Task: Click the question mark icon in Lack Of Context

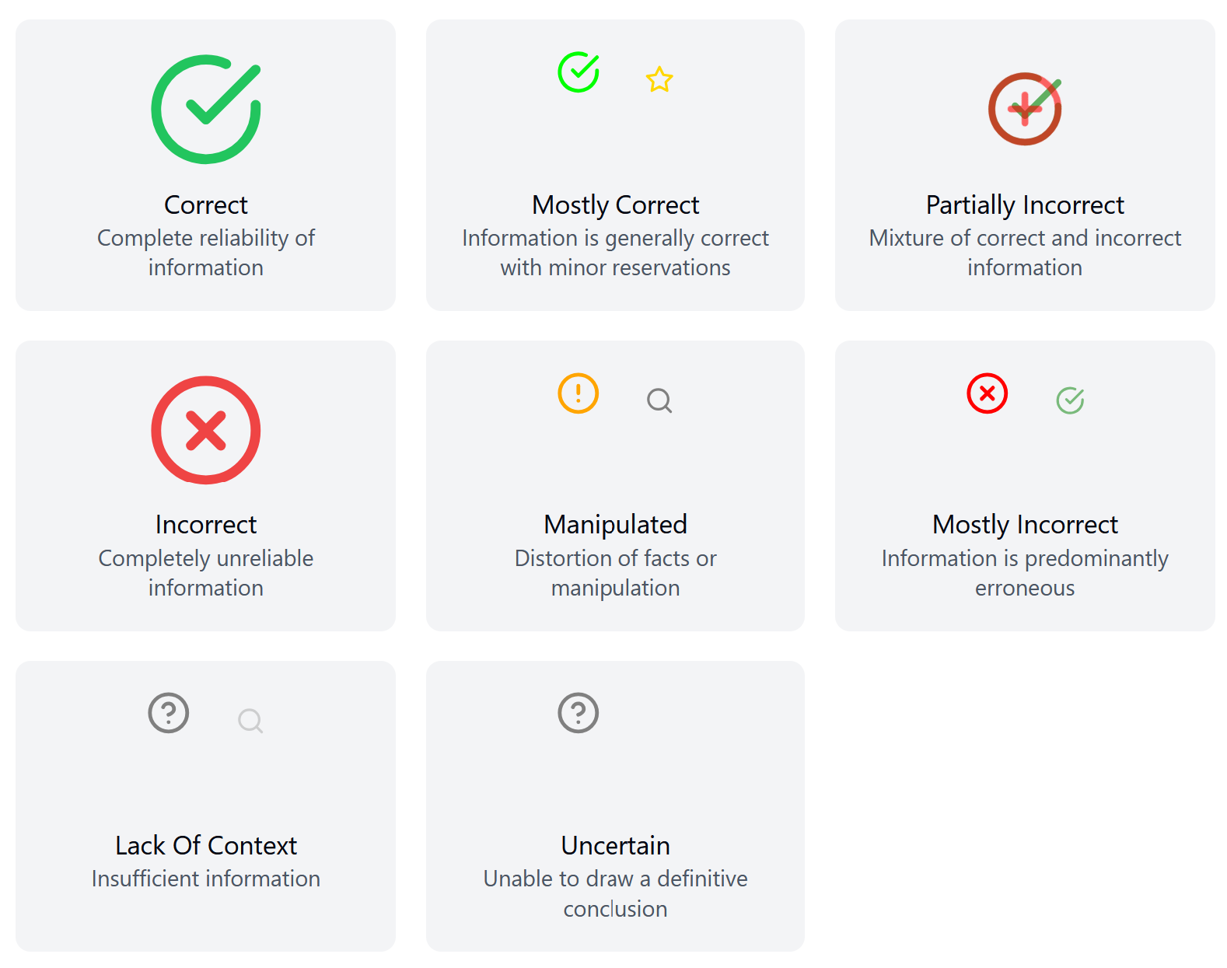Action: point(169,713)
